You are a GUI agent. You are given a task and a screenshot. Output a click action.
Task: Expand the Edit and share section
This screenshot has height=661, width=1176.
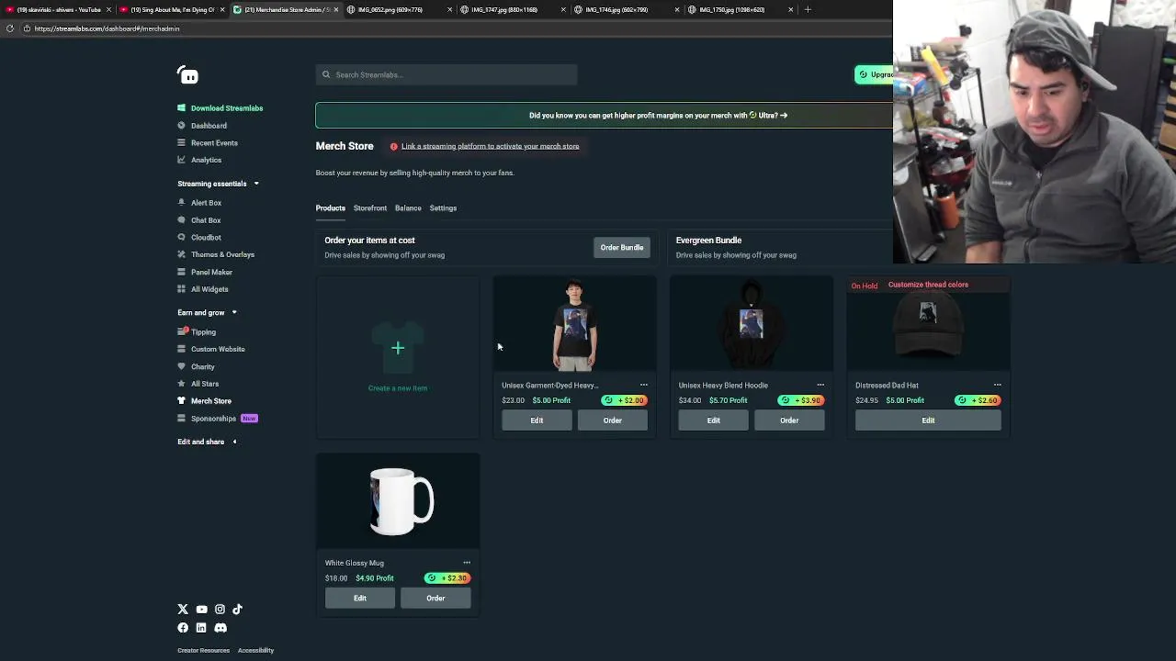tap(234, 443)
